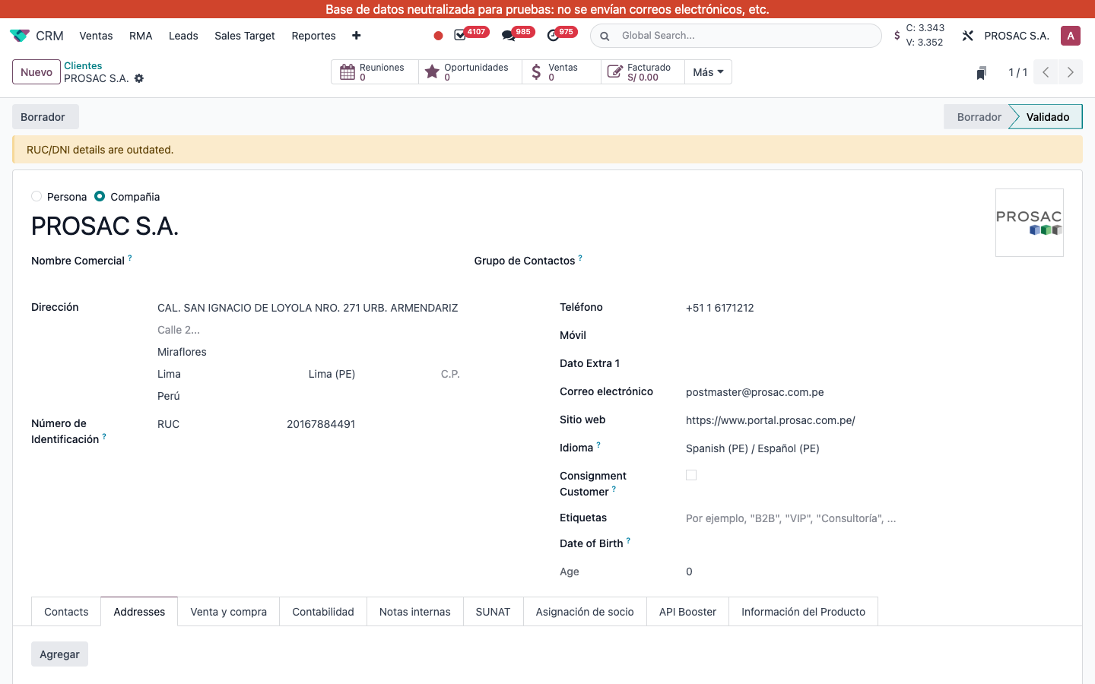Open Lima (PE) state dropdown
1095x684 pixels.
(369, 374)
